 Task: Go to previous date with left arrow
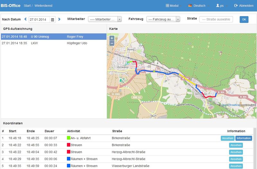pos(25,19)
